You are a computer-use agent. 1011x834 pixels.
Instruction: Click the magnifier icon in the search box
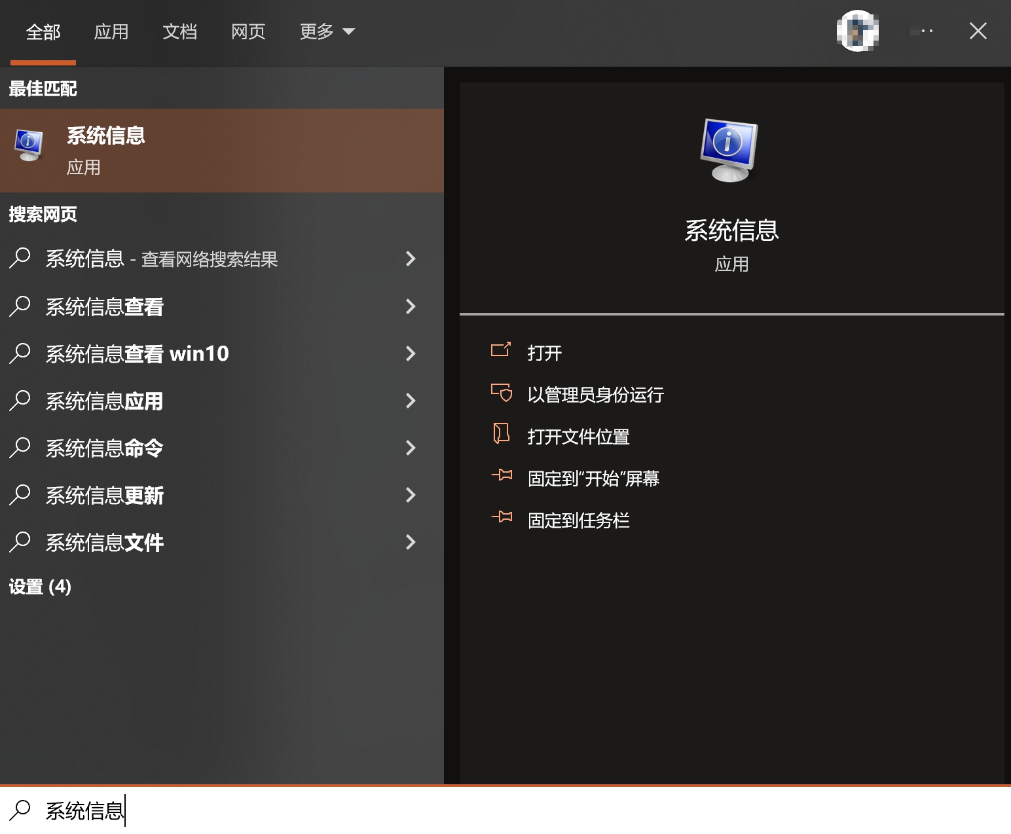coord(19,810)
